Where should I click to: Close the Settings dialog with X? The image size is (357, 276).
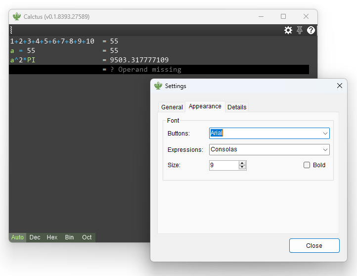click(340, 86)
